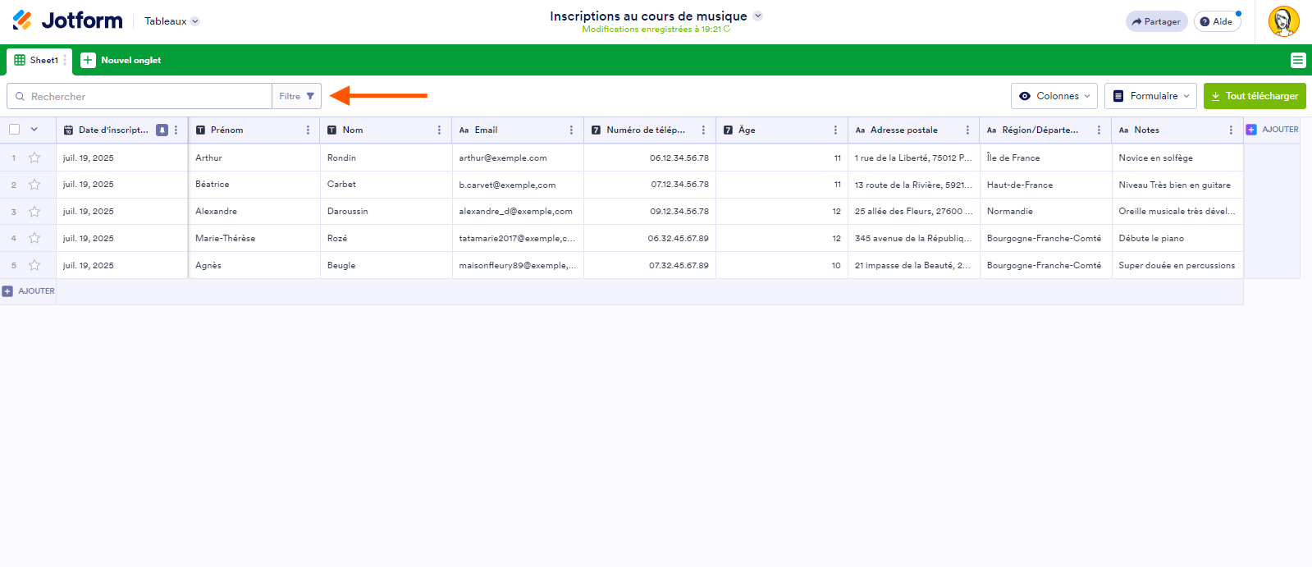Select the Nom cell Daroussin
Image resolution: width=1312 pixels, height=567 pixels.
coord(386,212)
